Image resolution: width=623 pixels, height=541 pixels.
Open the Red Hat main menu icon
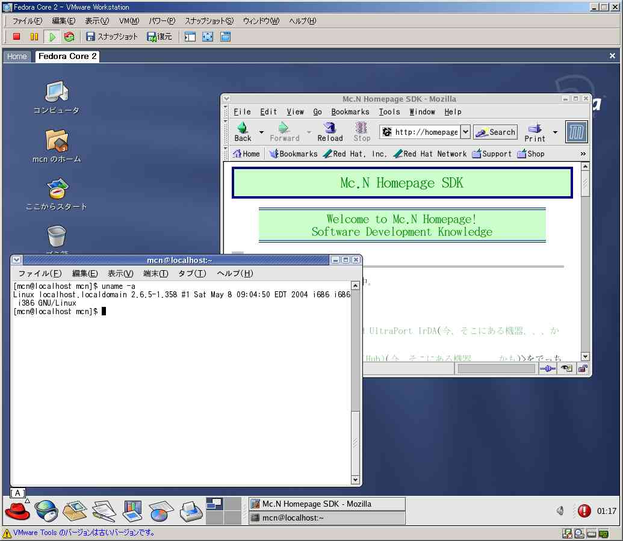click(17, 511)
